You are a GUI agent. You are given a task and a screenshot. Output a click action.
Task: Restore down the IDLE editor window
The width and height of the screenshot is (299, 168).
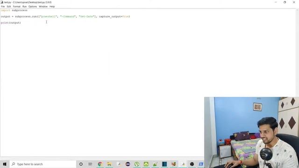tap(285, 2)
